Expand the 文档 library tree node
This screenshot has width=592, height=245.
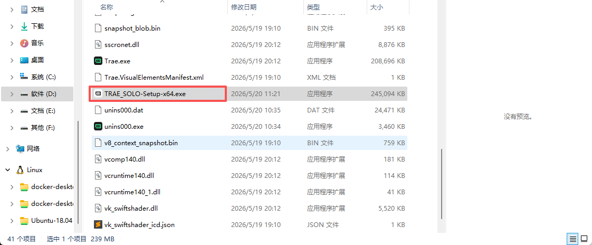(x=12, y=9)
